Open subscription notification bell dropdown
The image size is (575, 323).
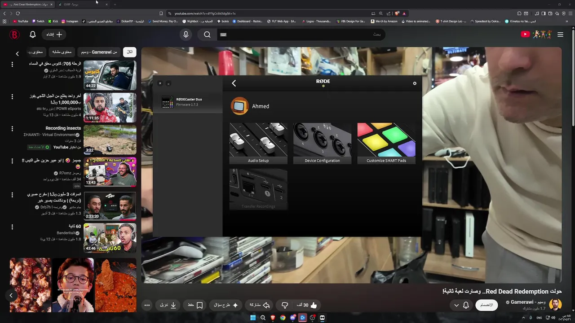click(461, 305)
